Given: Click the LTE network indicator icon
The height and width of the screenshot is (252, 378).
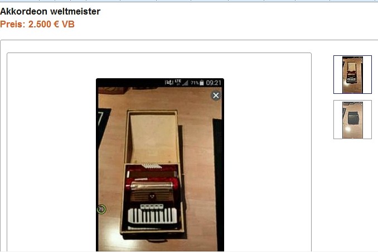Looking at the screenshot, I should coord(178,82).
